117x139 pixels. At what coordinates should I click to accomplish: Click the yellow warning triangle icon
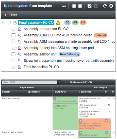[58, 23]
